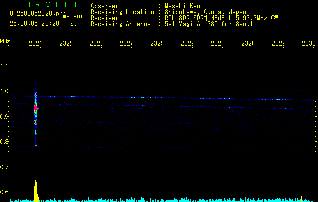
Task: Click the green HROFFT title text
Action: (x=52, y=4)
